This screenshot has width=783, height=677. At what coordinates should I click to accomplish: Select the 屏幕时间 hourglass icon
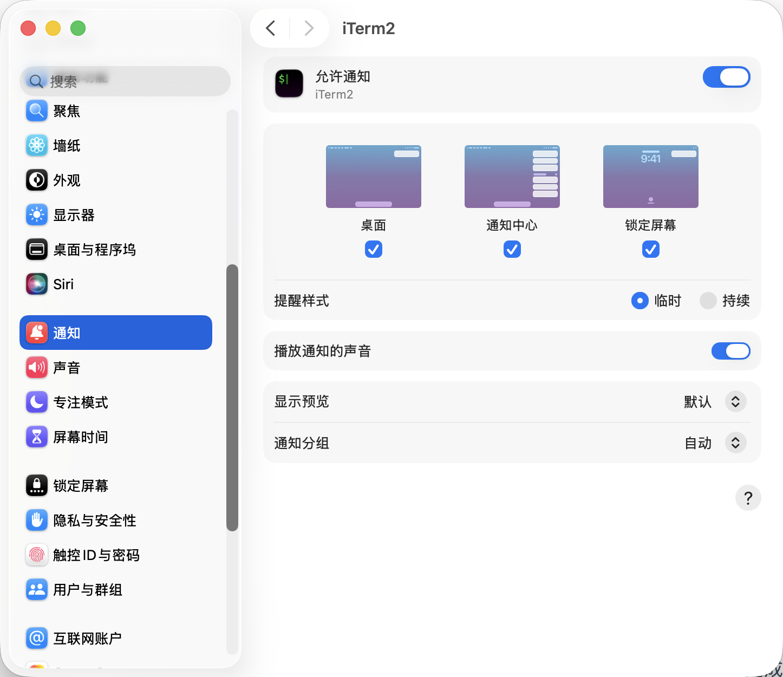(x=37, y=437)
